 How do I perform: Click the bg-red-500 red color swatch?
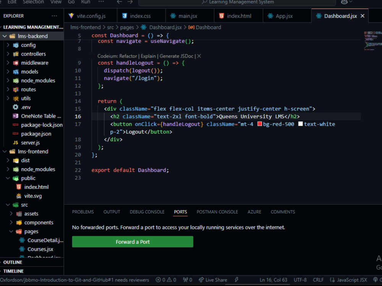(x=260, y=124)
